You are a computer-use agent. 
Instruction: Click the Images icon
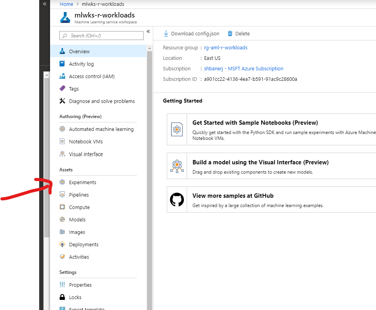pyautogui.click(x=62, y=232)
